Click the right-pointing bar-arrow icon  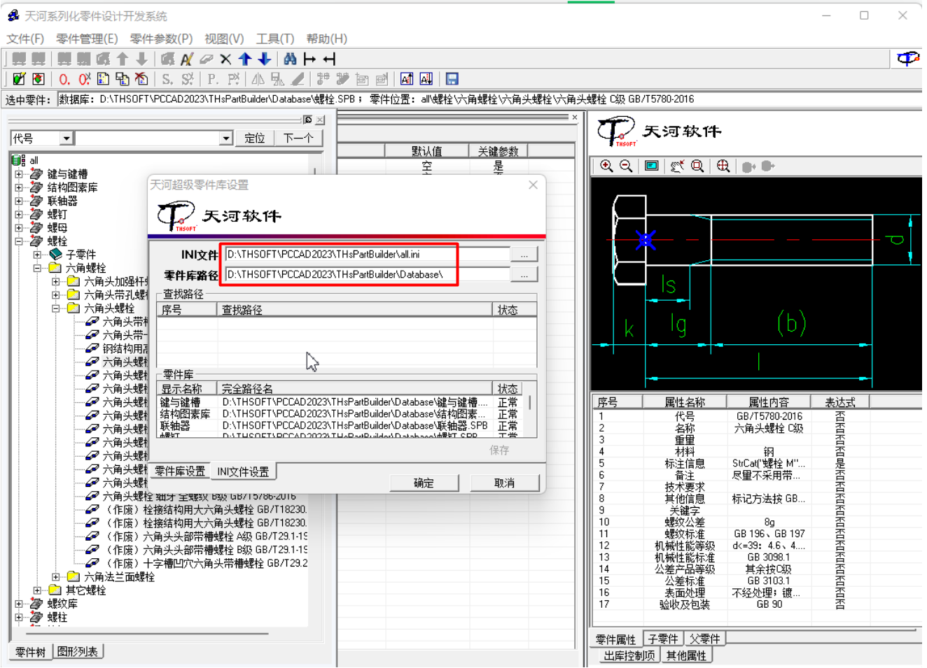pos(309,59)
